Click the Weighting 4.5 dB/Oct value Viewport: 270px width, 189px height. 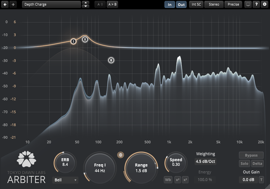tap(205, 162)
